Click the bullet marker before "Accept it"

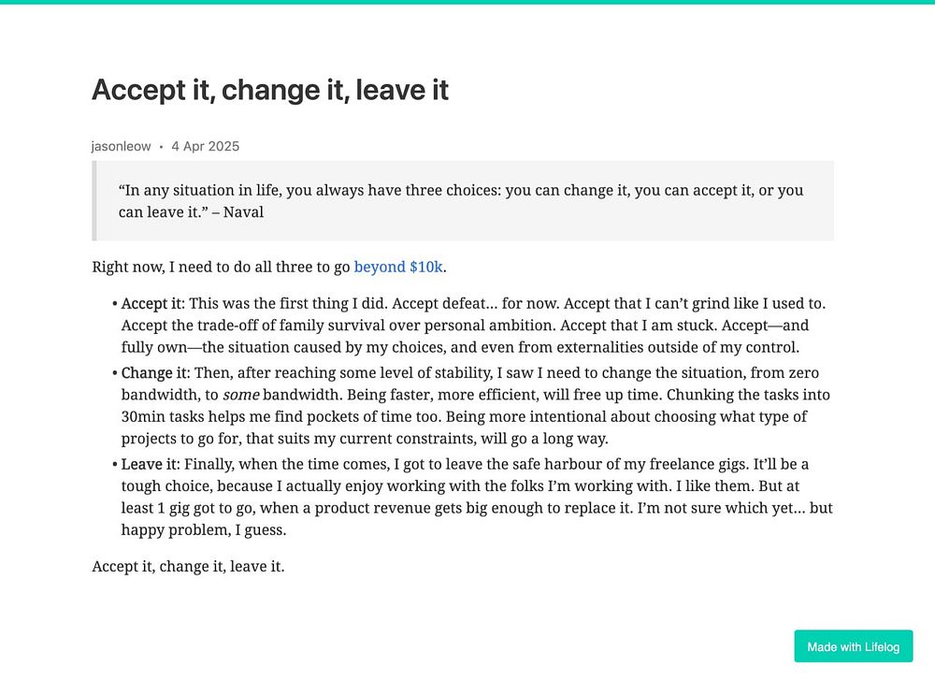tap(114, 304)
